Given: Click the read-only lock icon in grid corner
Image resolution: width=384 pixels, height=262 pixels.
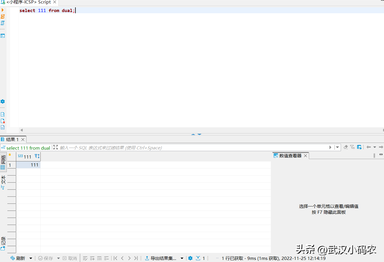Looking at the screenshot, I should click(10, 155).
